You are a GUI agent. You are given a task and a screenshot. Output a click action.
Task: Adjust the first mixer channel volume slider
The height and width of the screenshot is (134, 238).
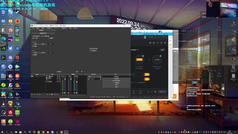click(x=65, y=85)
